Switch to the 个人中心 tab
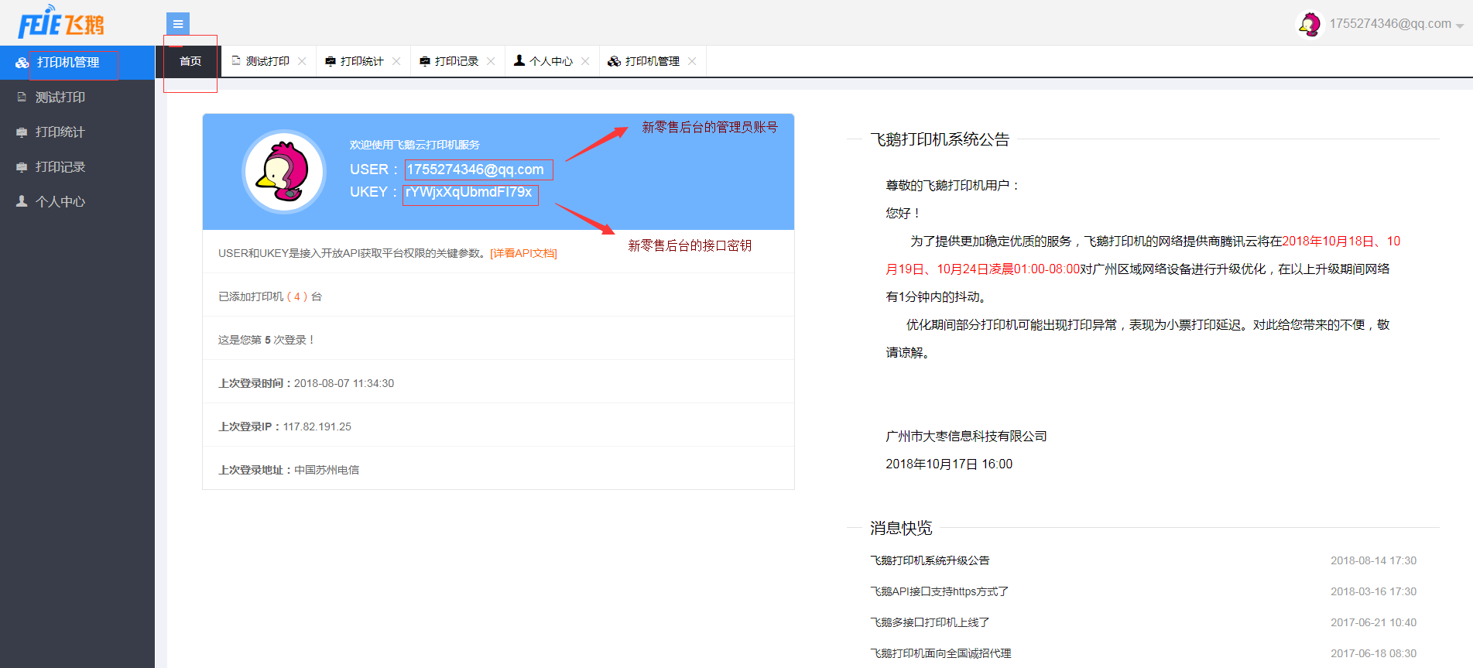 click(550, 61)
